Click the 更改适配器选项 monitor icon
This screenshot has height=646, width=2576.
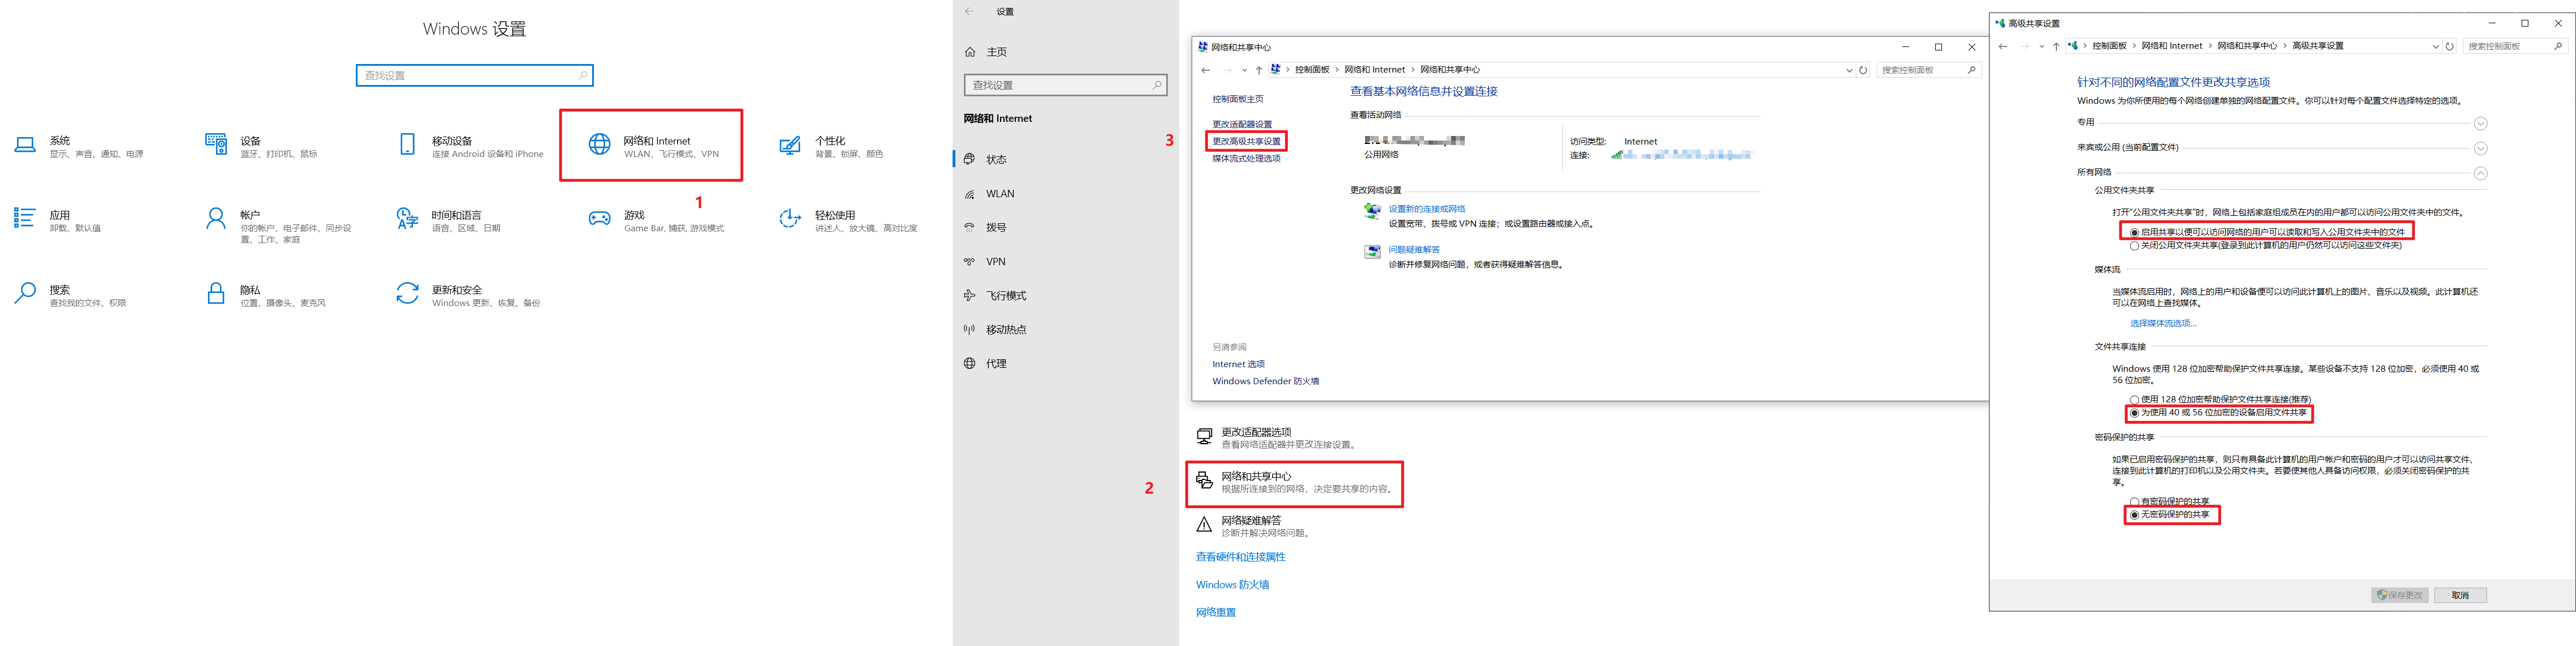click(1204, 437)
